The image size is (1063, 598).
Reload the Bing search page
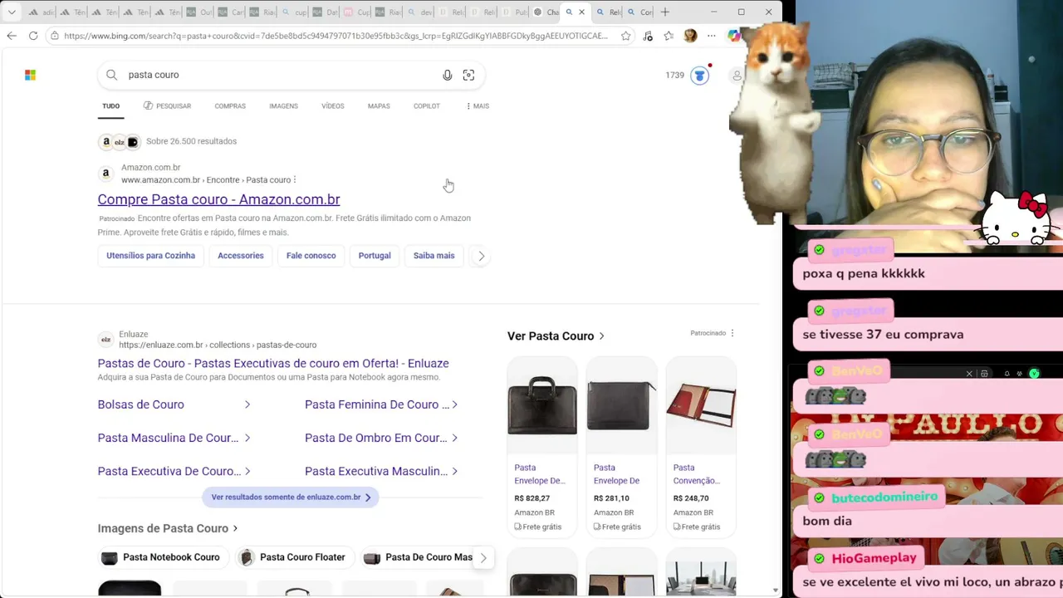[33, 36]
